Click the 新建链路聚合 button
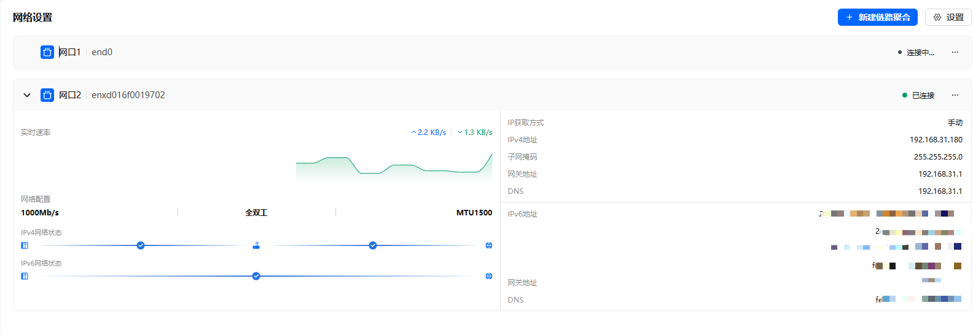The image size is (973, 335). tap(877, 17)
